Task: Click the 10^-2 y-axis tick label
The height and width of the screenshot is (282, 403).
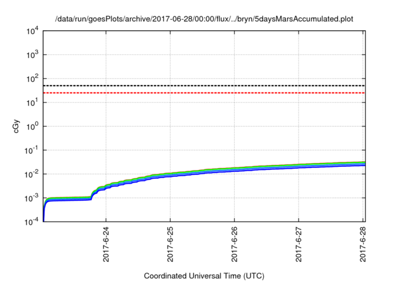Action: [31, 174]
